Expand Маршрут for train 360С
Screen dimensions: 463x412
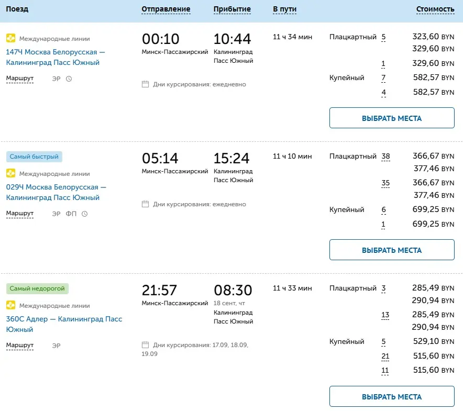(20, 346)
